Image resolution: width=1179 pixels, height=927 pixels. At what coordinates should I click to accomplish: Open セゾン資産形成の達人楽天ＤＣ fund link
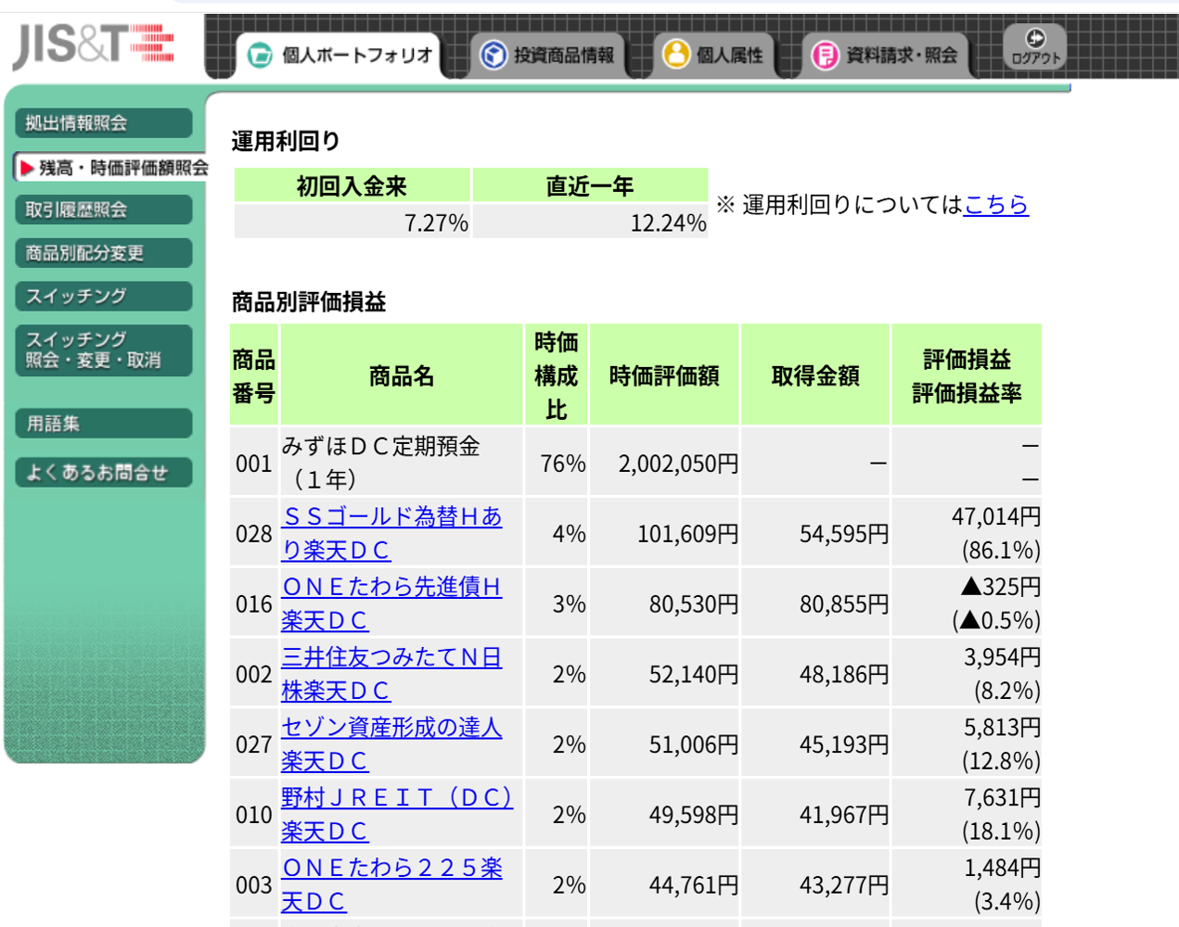pos(391,729)
